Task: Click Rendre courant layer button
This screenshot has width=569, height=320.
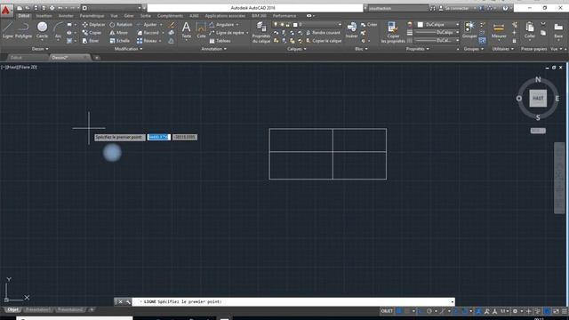Action: pos(323,33)
